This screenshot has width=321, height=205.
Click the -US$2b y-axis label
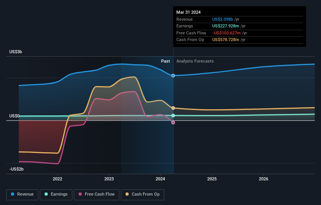16,169
